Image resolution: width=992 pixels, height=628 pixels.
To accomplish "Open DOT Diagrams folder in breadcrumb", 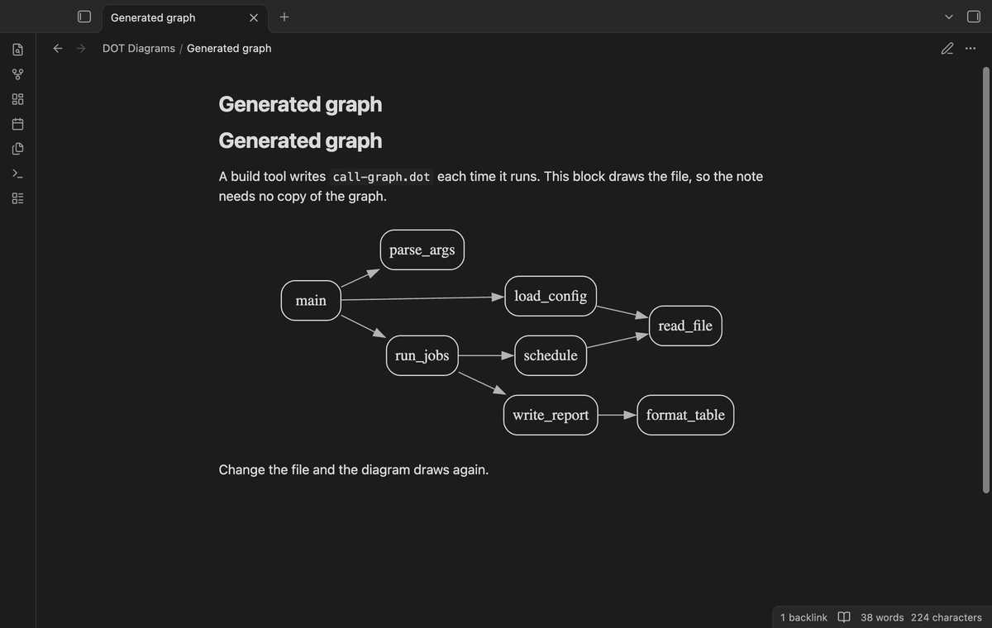I will 139,48.
